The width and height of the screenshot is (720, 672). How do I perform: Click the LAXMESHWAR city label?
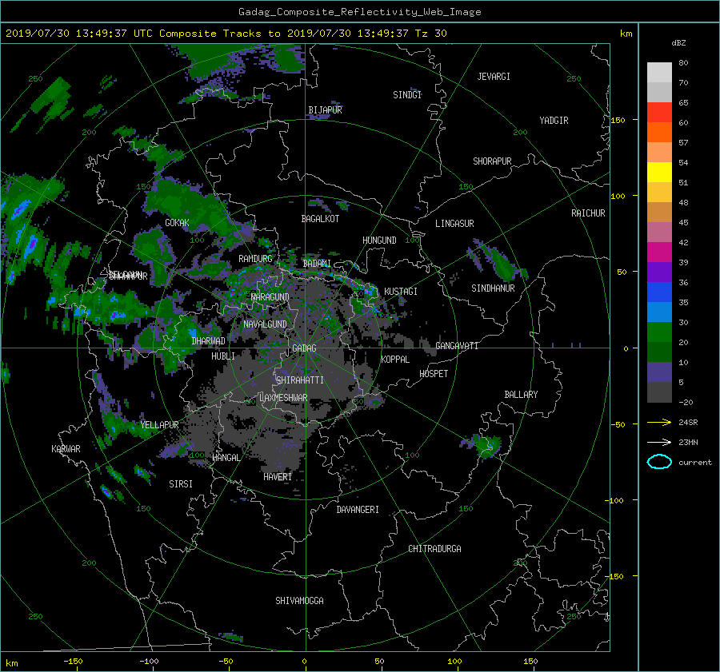click(x=283, y=398)
